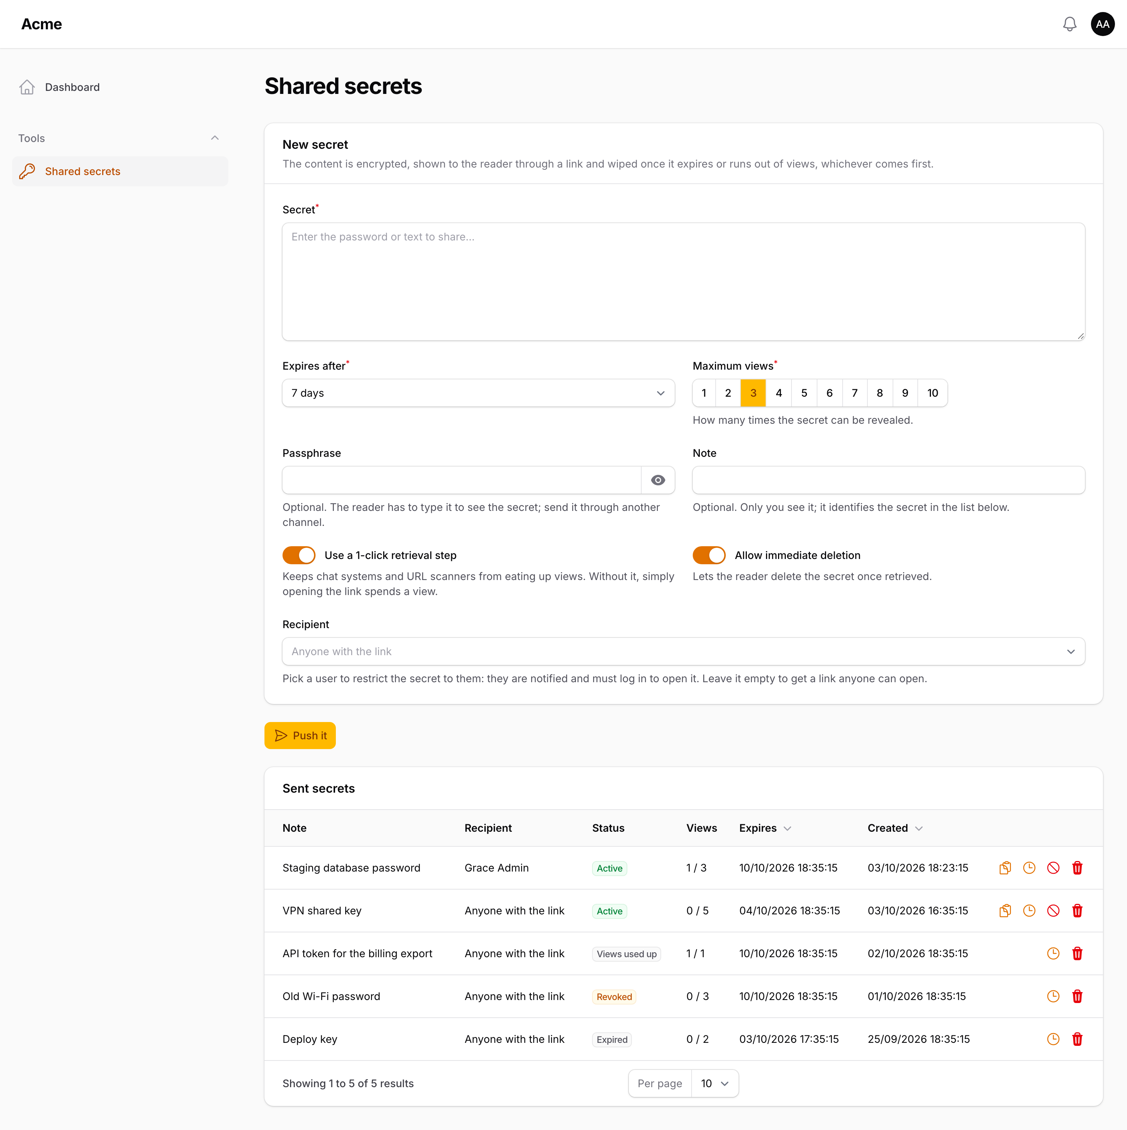Image resolution: width=1127 pixels, height=1130 pixels.
Task: View history of Staging database password
Action: click(x=1029, y=868)
